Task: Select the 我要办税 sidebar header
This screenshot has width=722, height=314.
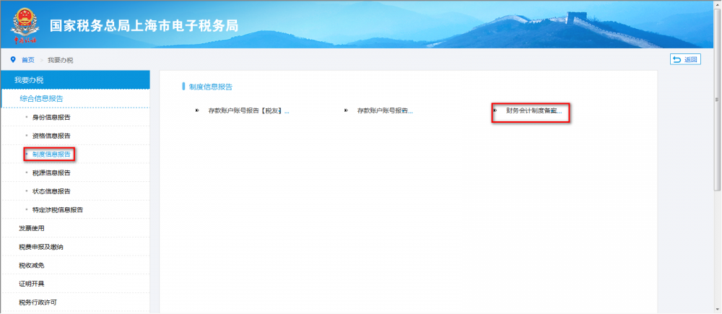Action: point(75,79)
